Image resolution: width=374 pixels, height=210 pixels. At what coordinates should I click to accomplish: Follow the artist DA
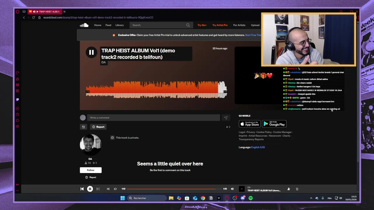[x=91, y=170]
